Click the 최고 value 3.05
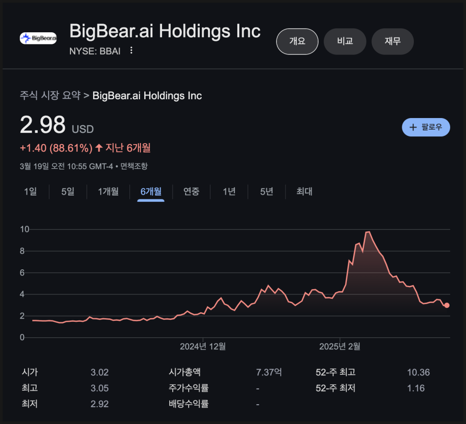Viewport: 466px width, 424px height. (99, 388)
